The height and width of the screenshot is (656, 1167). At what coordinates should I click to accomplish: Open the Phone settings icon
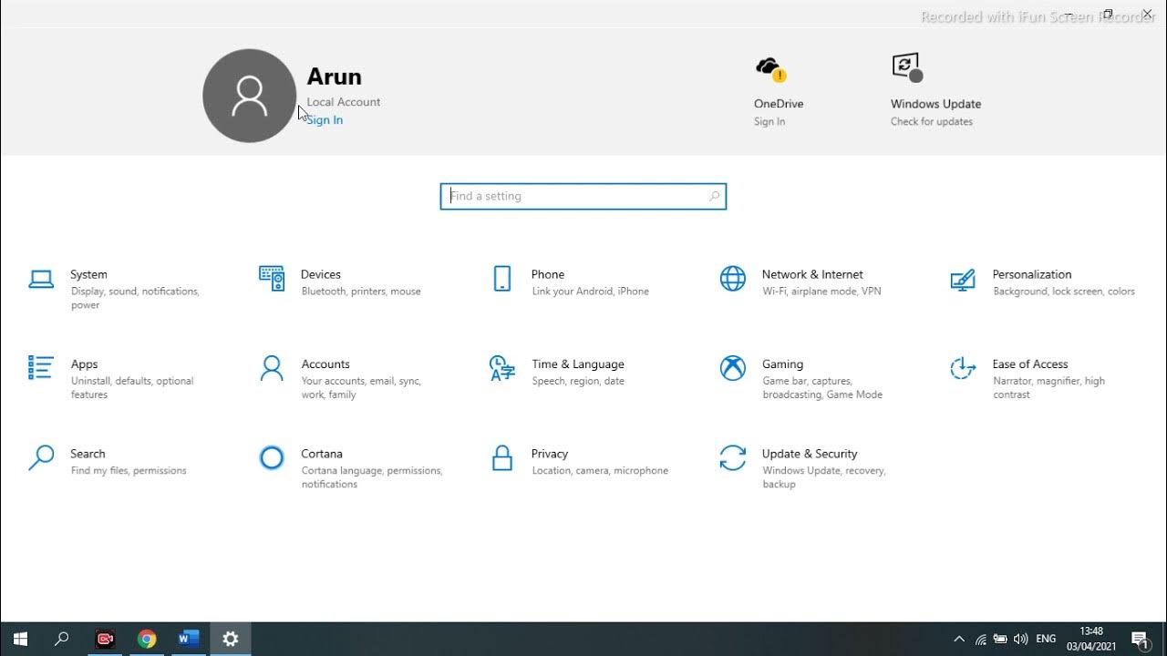(502, 279)
